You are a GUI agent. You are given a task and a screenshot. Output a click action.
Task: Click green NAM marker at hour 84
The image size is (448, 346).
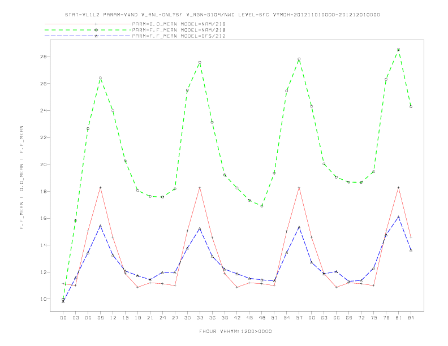pos(411,106)
